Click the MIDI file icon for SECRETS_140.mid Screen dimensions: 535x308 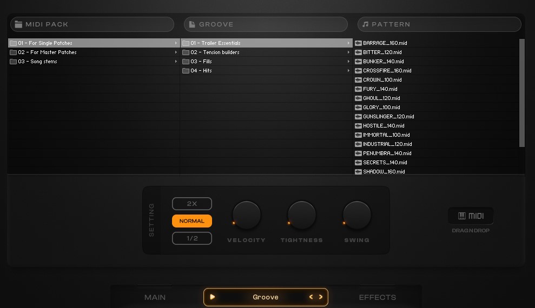pyautogui.click(x=358, y=163)
